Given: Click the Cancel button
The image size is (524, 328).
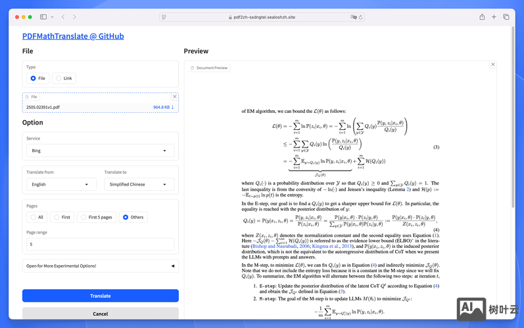Looking at the screenshot, I should click(x=100, y=314).
